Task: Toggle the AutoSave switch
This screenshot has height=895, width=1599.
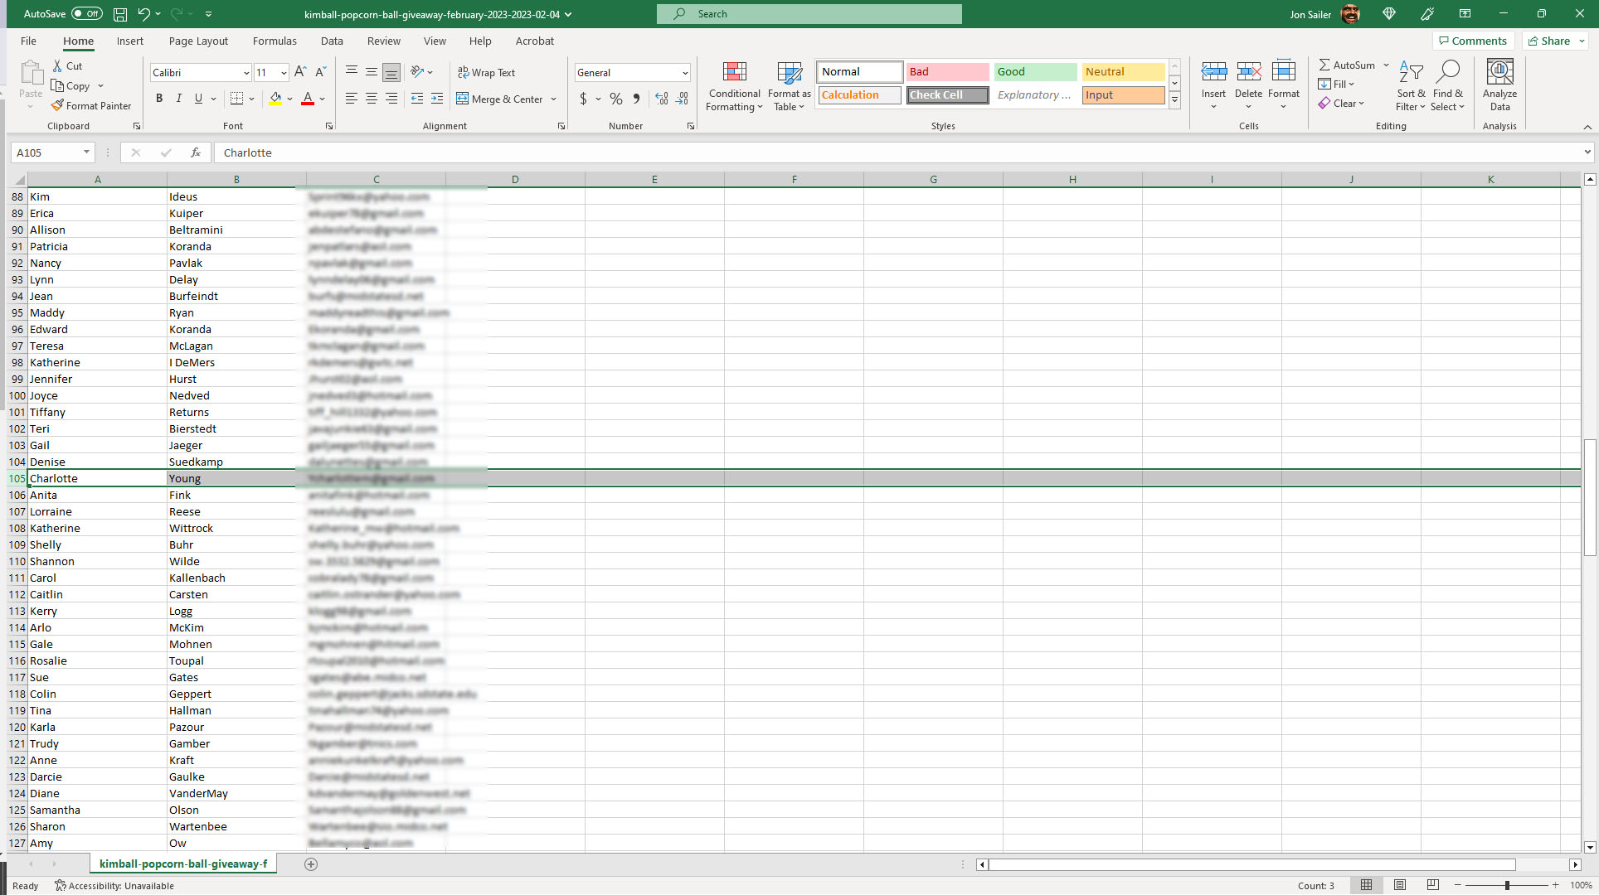Action: pyautogui.click(x=86, y=14)
